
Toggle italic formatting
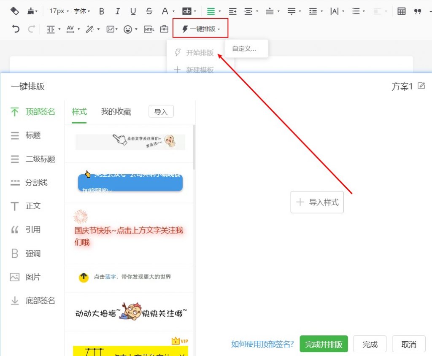tap(118, 11)
